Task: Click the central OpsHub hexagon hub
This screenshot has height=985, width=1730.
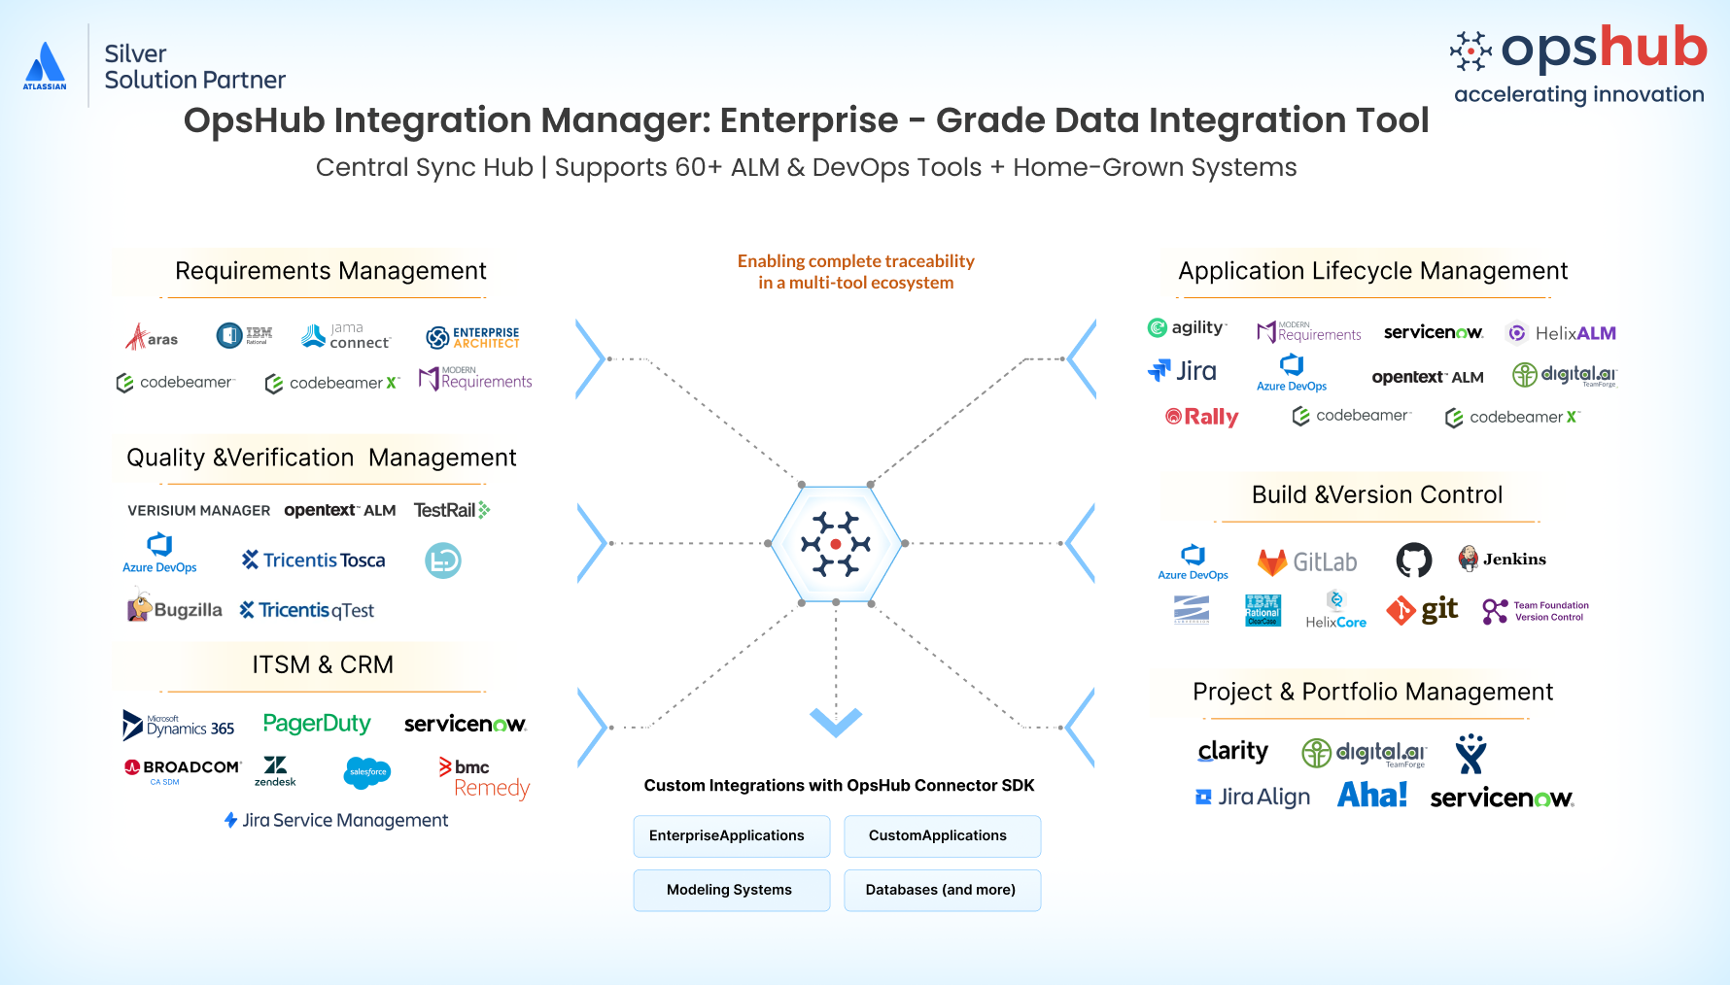Action: 836,544
